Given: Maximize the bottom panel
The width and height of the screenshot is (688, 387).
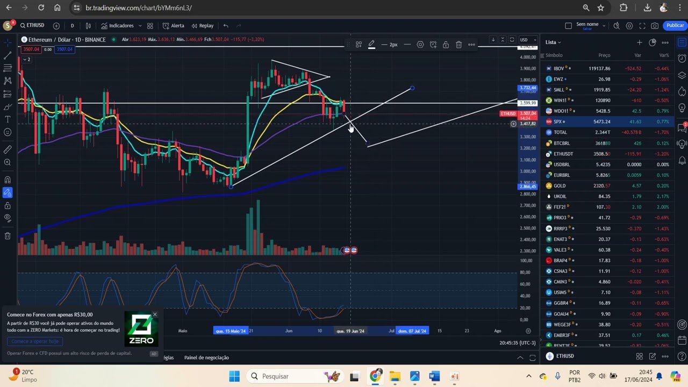Looking at the screenshot, I should point(533,357).
